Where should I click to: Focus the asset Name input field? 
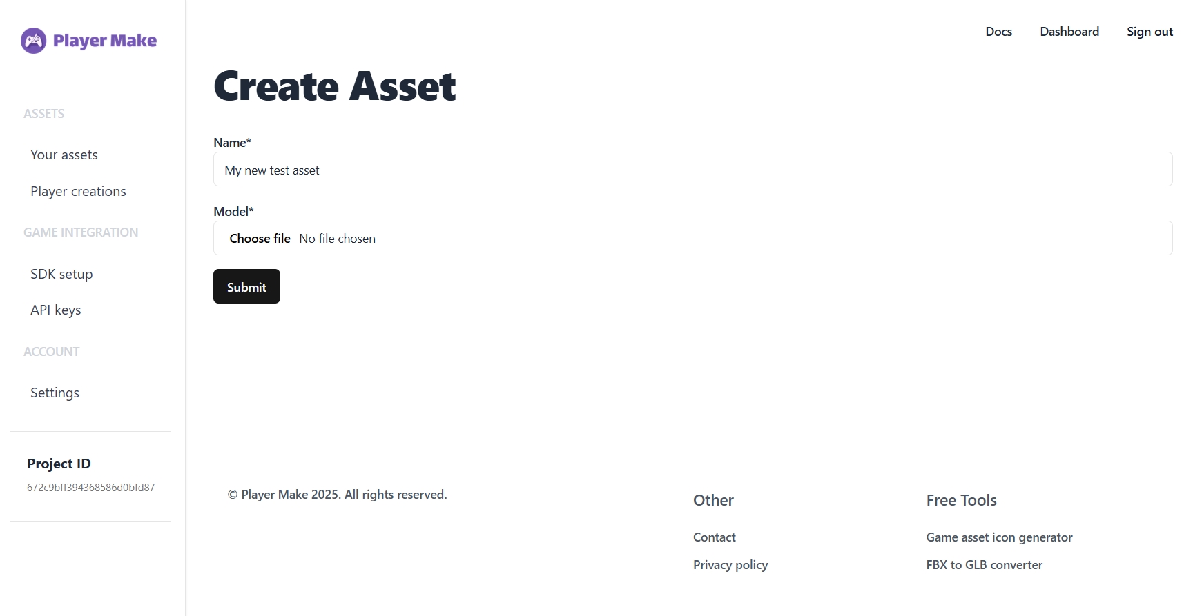point(692,170)
